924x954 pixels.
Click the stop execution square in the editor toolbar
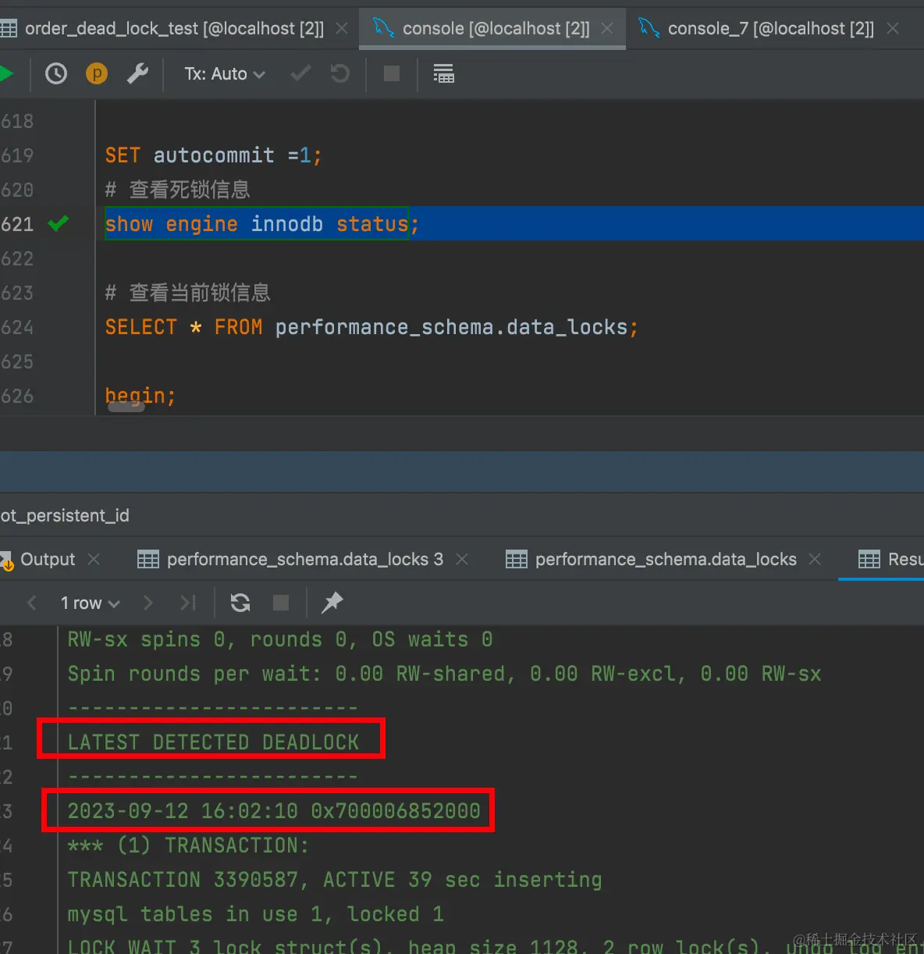[x=392, y=74]
